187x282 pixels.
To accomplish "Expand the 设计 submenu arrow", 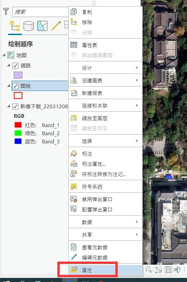I will coord(137,68).
